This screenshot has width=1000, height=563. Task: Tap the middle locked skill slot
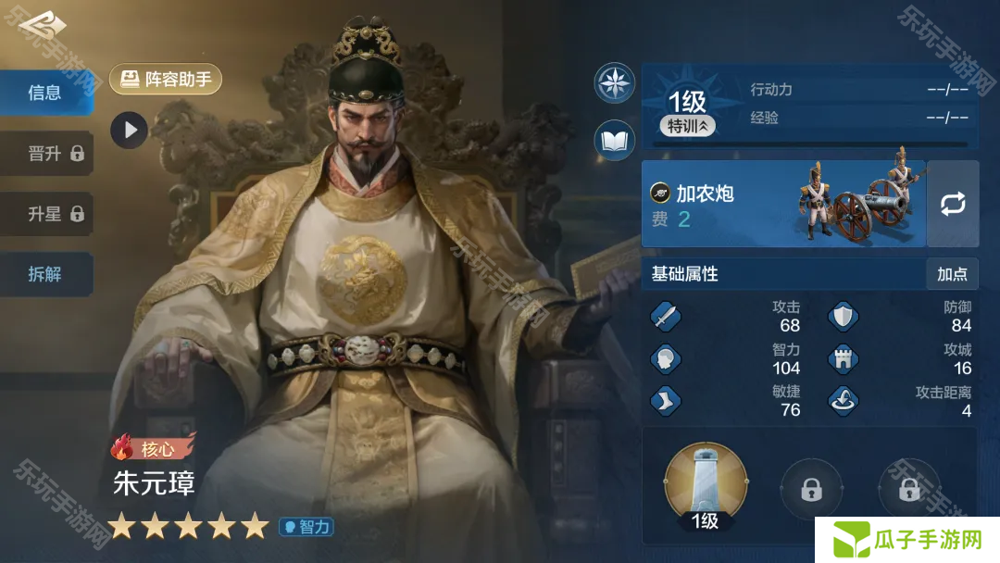click(x=811, y=490)
